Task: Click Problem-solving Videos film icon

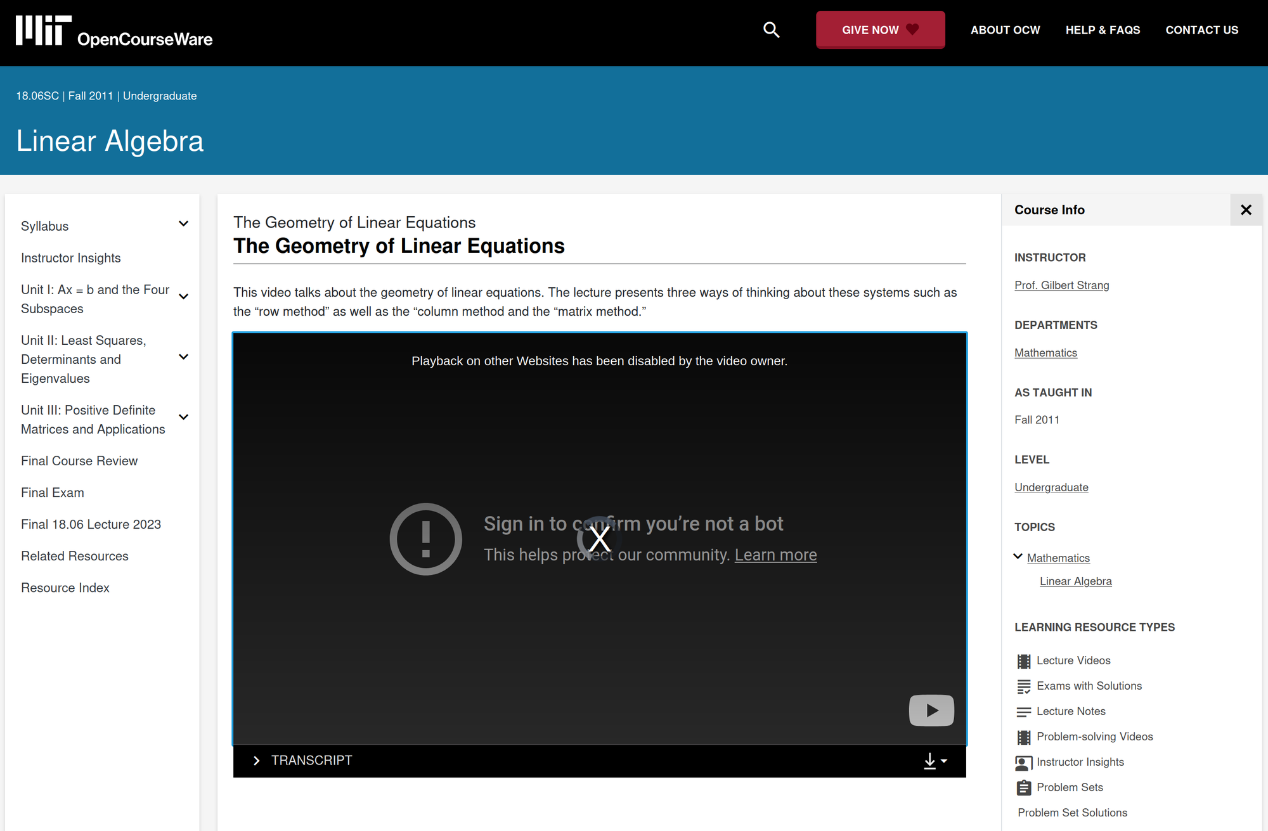Action: [x=1023, y=737]
